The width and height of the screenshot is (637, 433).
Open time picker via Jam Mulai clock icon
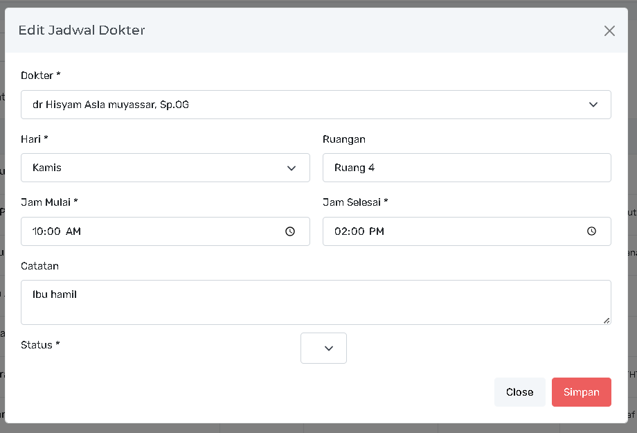(x=290, y=231)
